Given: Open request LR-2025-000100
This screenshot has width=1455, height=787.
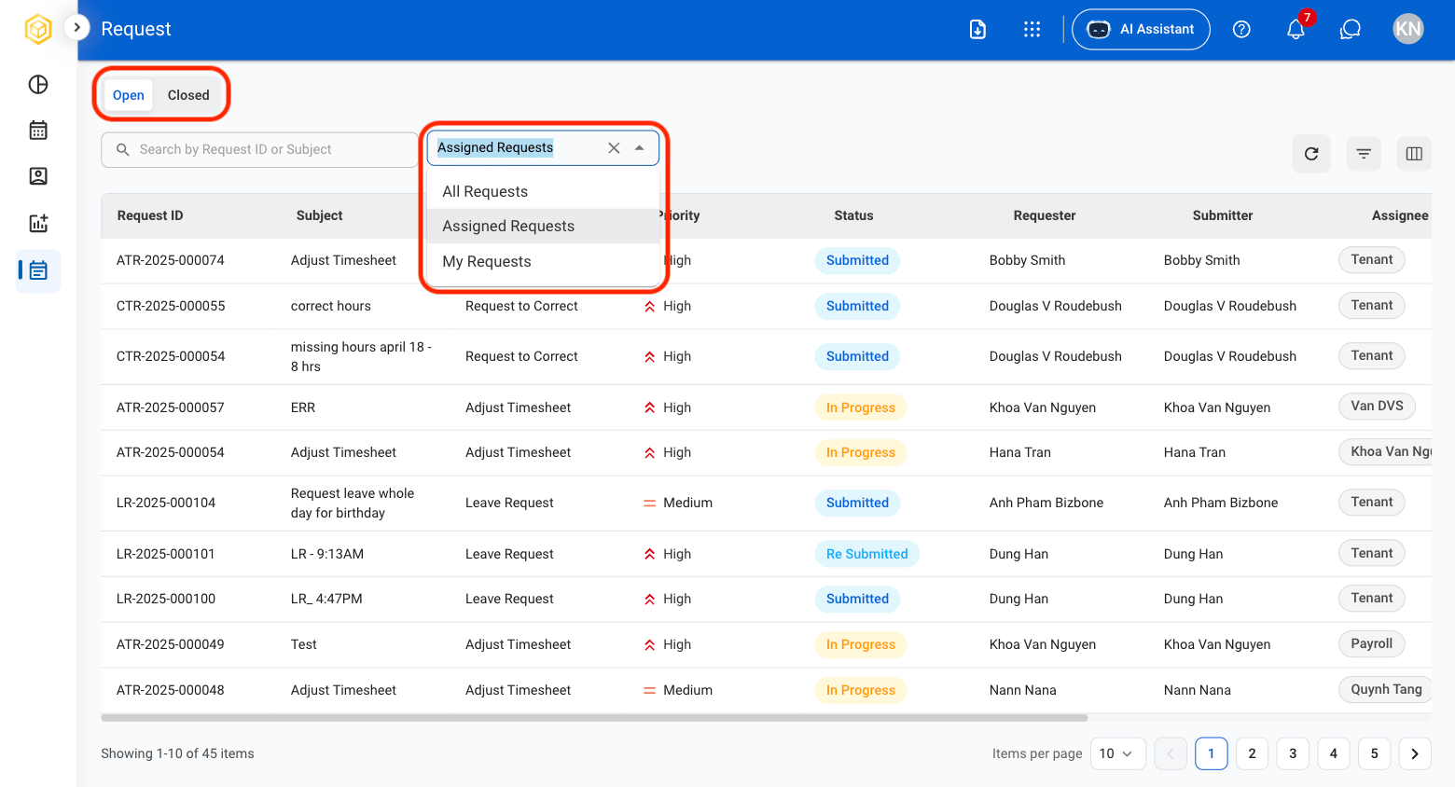Looking at the screenshot, I should click(x=166, y=599).
